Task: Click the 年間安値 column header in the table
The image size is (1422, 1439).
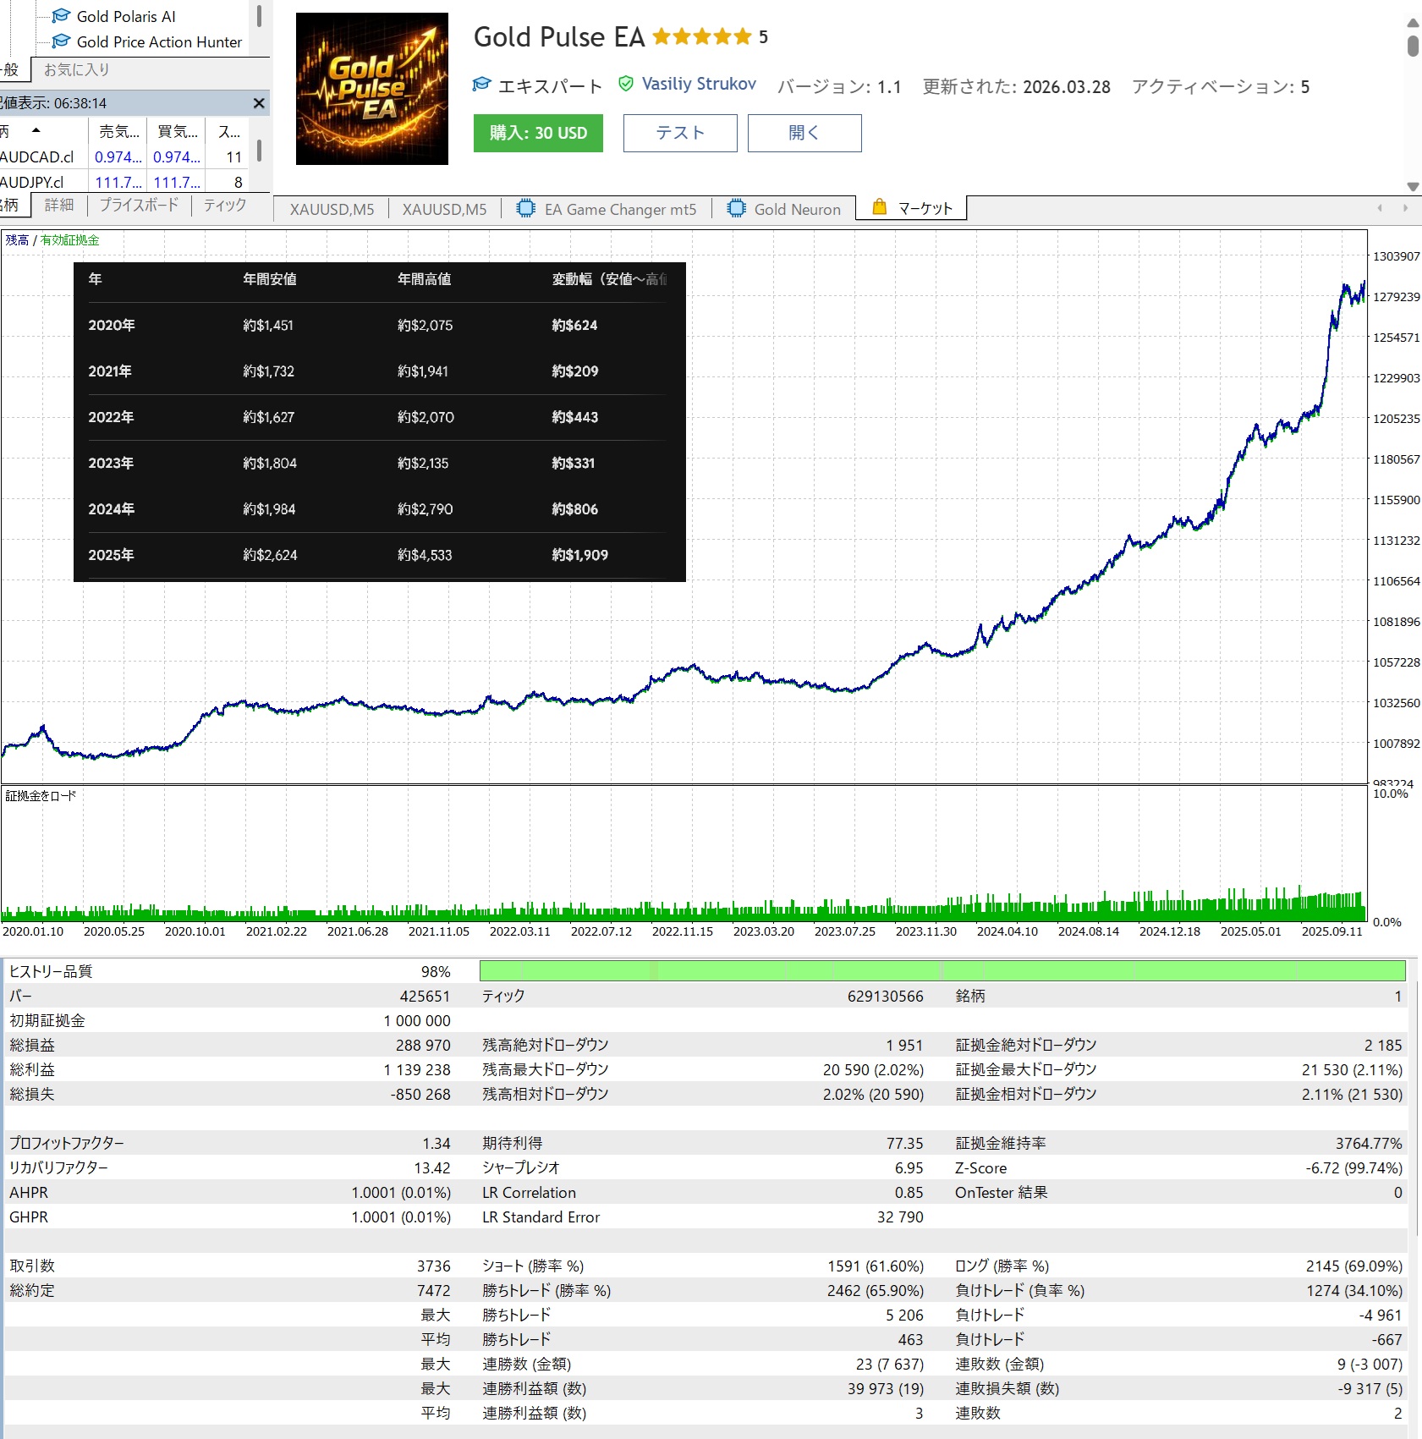Action: pos(269,279)
